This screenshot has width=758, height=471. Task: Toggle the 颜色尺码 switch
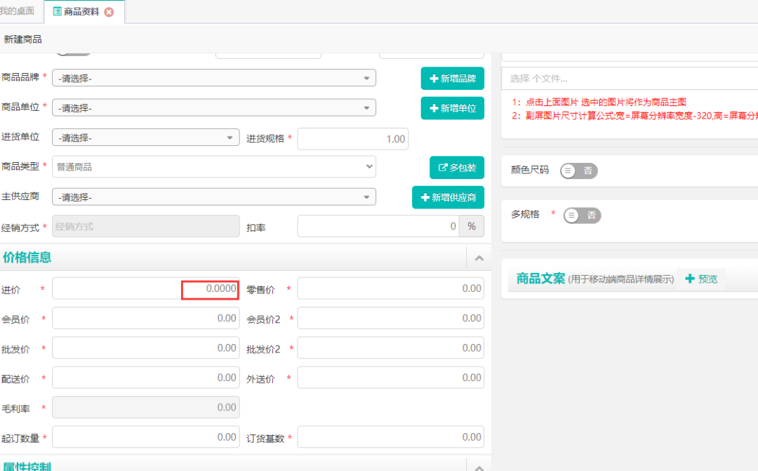tap(578, 171)
